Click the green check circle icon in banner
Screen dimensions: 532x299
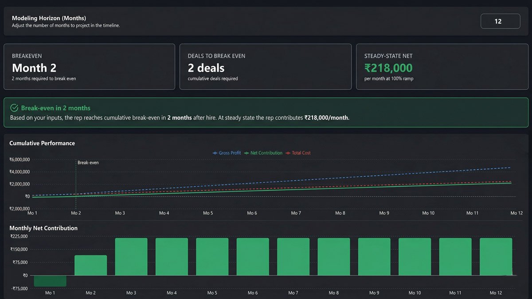coord(14,108)
